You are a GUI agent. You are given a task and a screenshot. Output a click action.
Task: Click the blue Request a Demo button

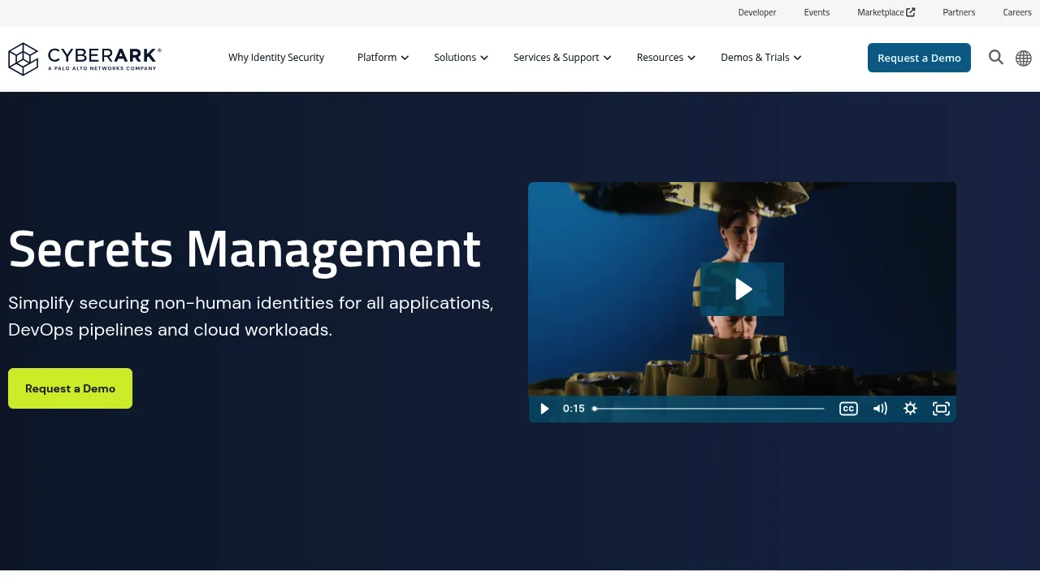point(919,58)
